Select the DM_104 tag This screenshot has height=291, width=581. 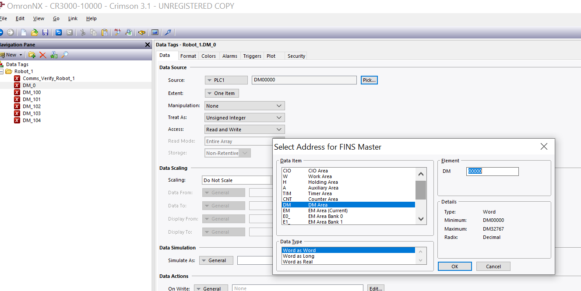pyautogui.click(x=32, y=120)
